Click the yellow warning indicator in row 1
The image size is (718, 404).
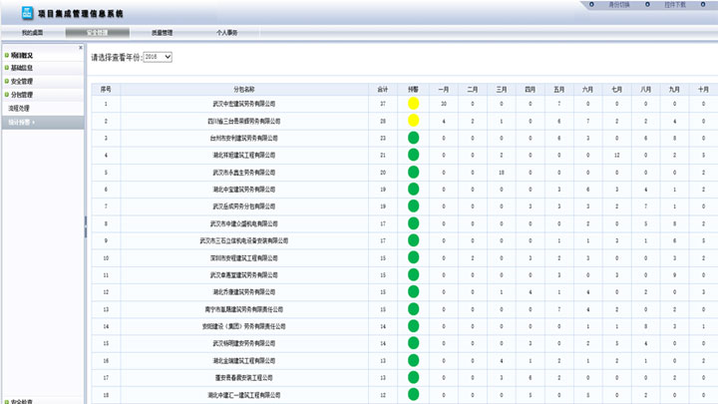tap(413, 104)
